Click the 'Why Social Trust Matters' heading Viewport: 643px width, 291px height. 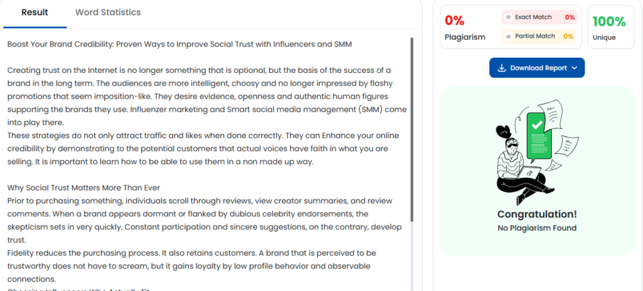[84, 187]
